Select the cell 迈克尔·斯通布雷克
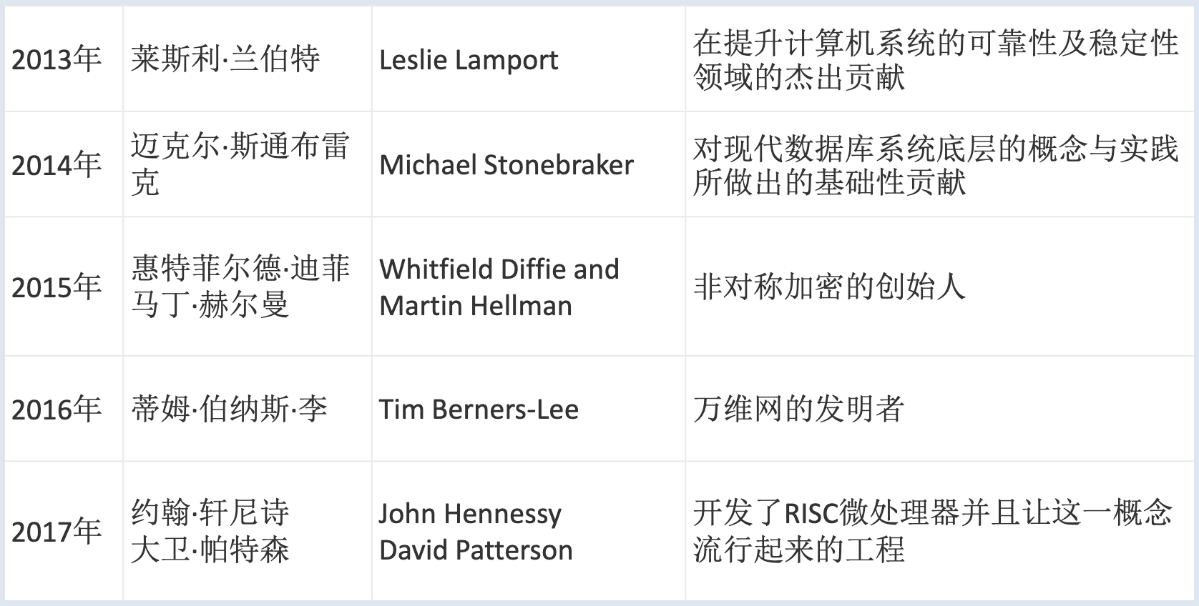The height and width of the screenshot is (606, 1199). point(248,164)
